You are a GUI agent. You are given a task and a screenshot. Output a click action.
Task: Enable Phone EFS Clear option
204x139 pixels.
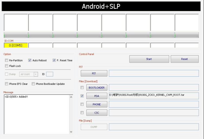(7, 84)
